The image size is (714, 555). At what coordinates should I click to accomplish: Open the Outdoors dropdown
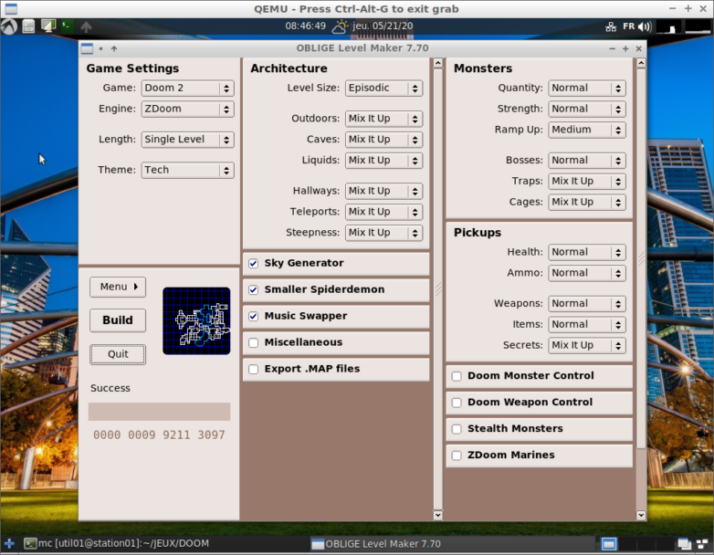(x=383, y=119)
